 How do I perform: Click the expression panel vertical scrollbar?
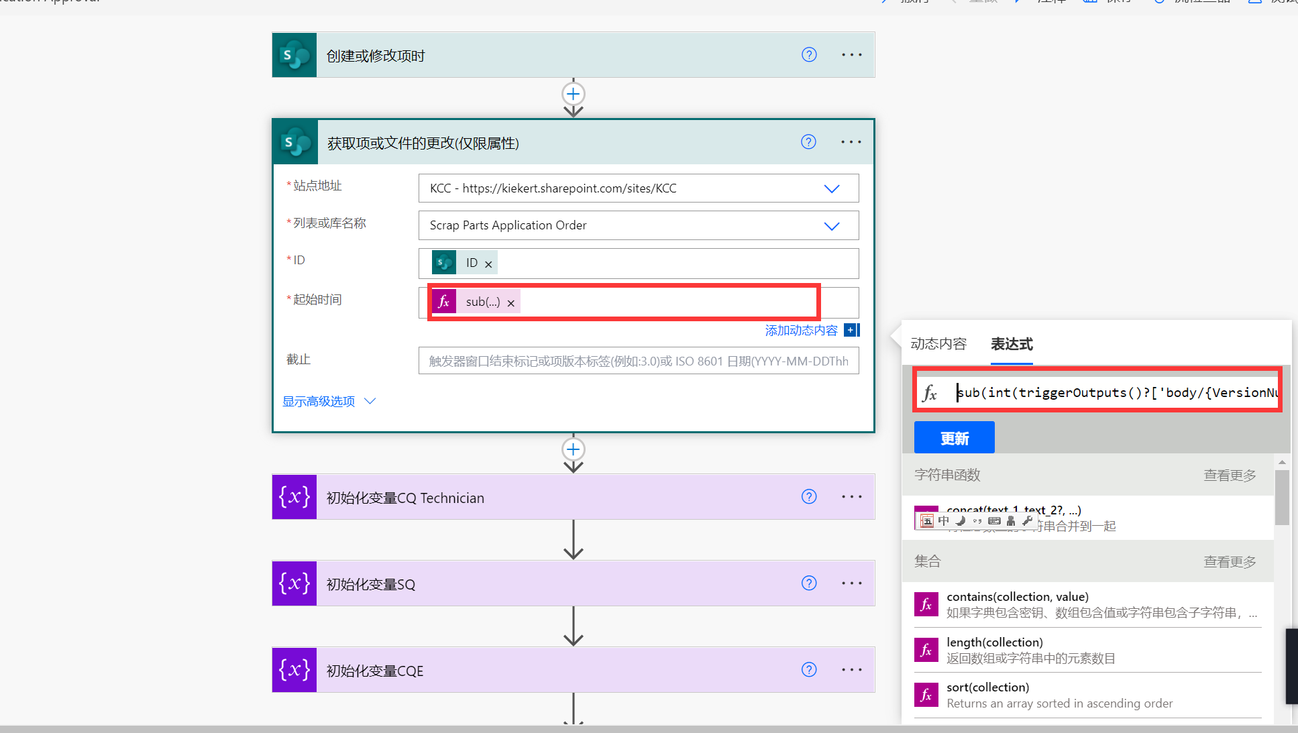[1281, 497]
